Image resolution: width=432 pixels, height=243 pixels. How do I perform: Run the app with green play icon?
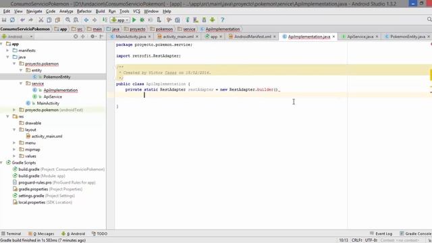tap(134, 20)
